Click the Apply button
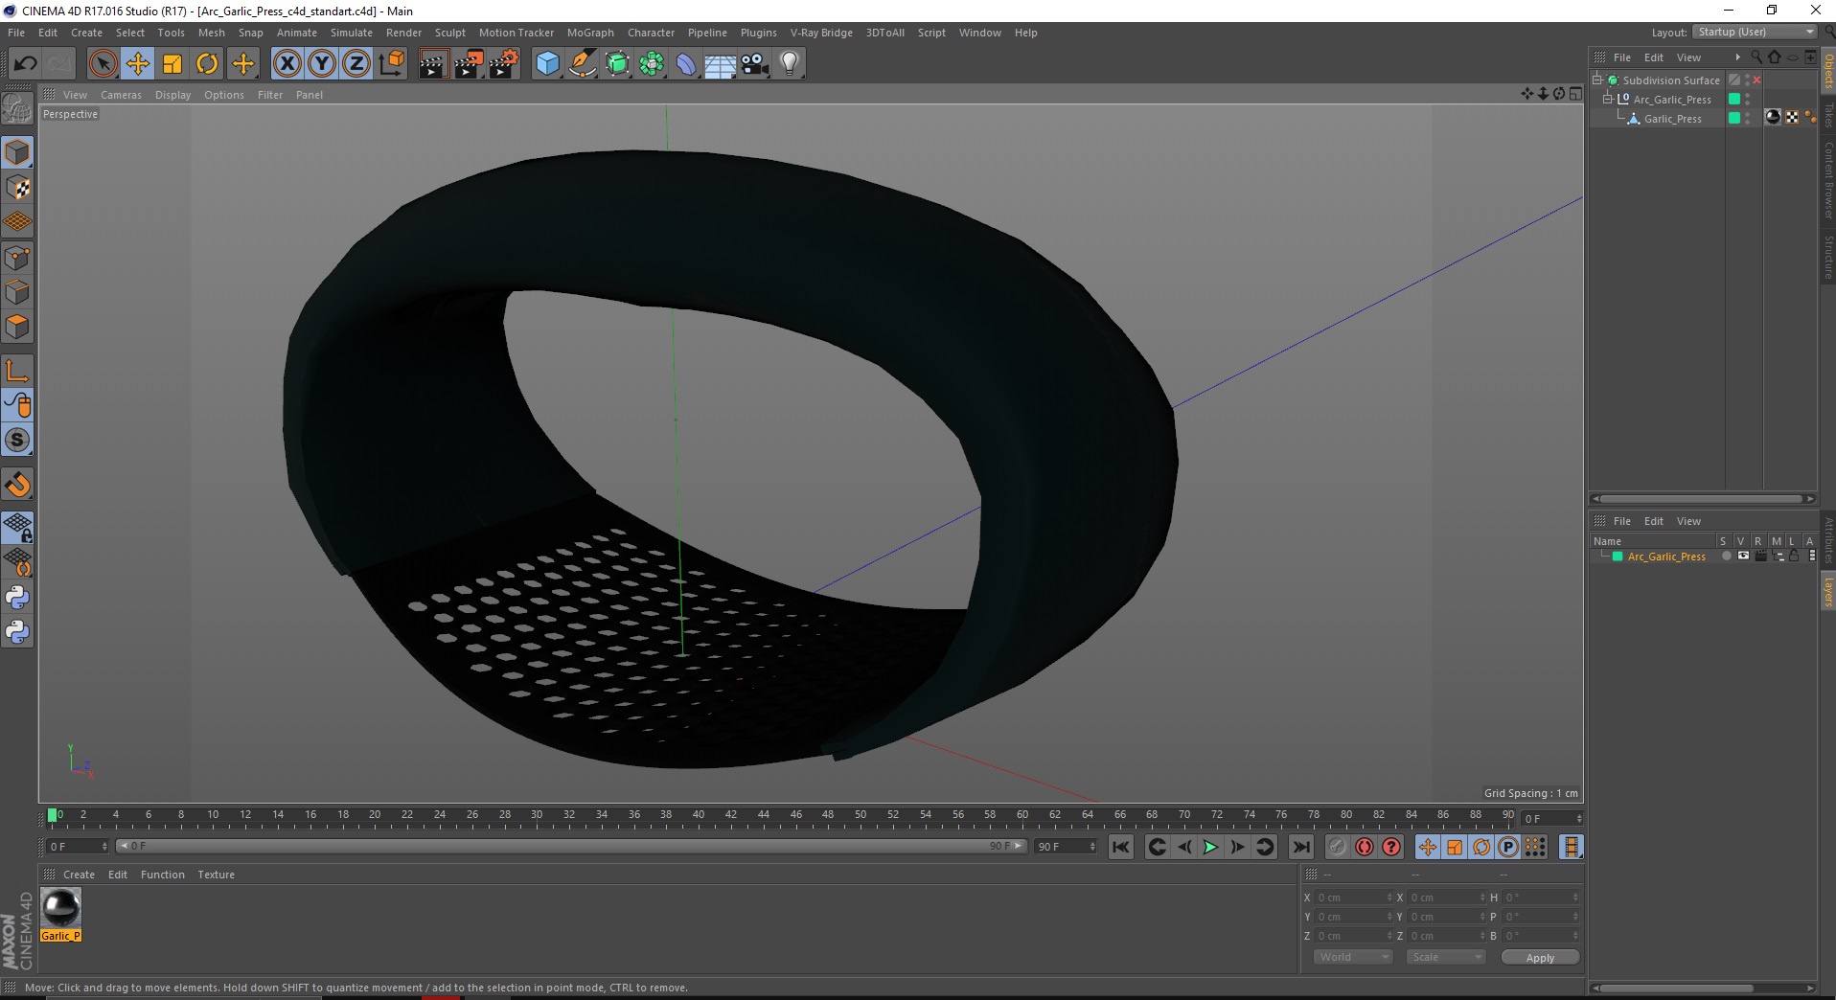This screenshot has height=1000, width=1836. 1540,958
